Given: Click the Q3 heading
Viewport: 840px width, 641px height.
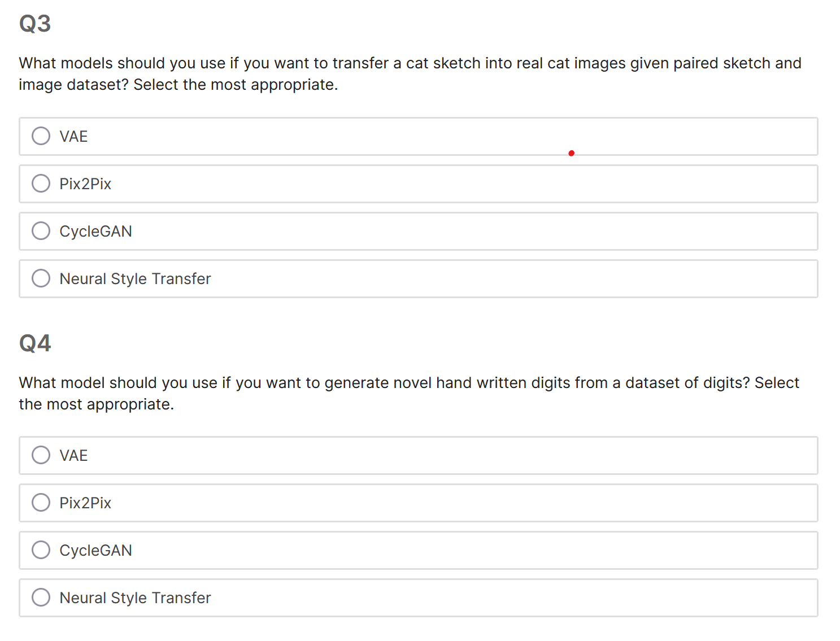Looking at the screenshot, I should [x=34, y=23].
